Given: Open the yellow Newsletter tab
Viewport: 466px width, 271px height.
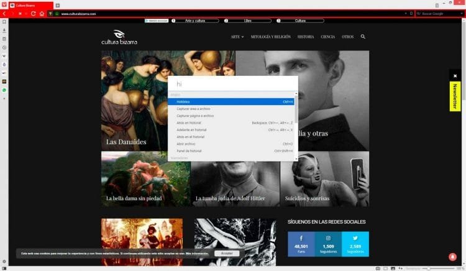Looking at the screenshot, I should 455,96.
